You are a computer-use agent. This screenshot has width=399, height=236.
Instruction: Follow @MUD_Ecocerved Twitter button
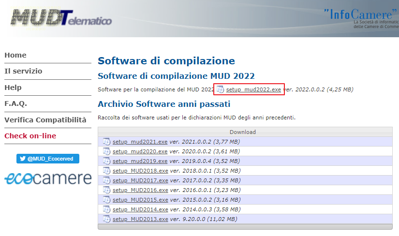48,159
